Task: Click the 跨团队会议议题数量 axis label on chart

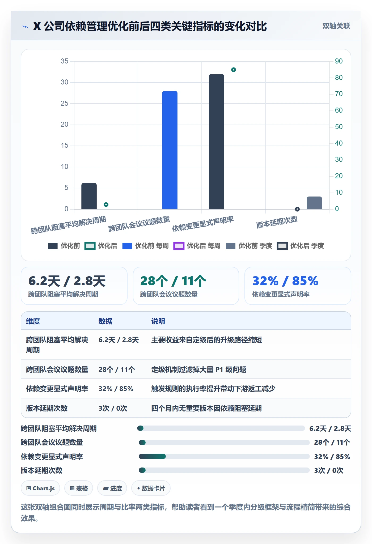Action: click(x=139, y=224)
